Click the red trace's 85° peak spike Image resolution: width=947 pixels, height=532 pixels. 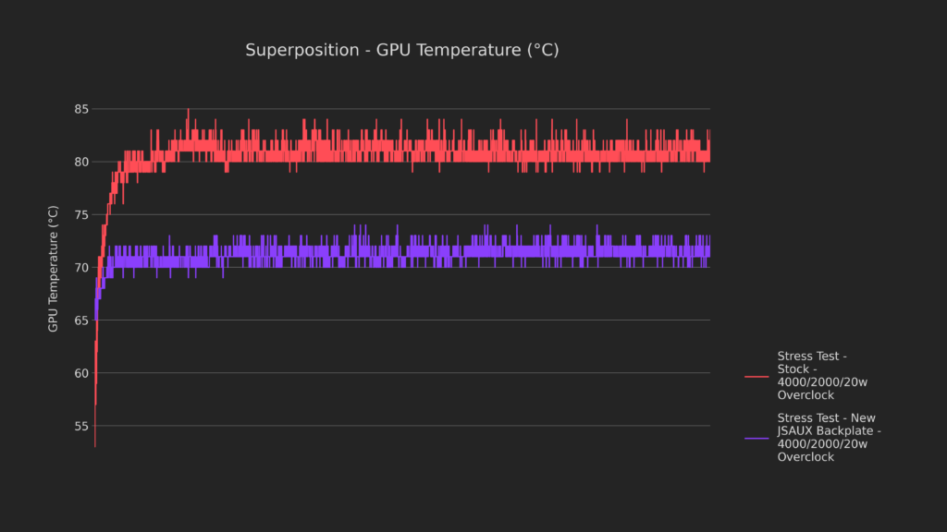pos(188,112)
